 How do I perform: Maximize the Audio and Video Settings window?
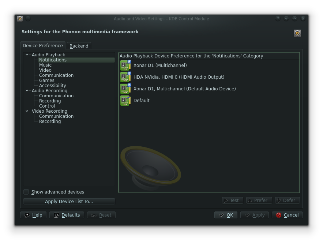tap(294, 19)
